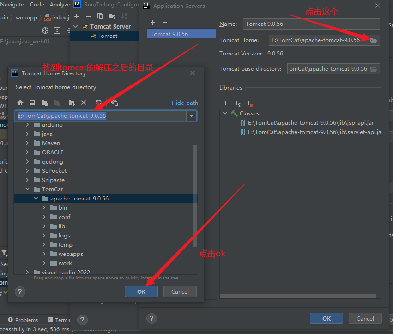Expand the webapps folder
Image resolution: width=393 pixels, height=334 pixels.
point(44,254)
